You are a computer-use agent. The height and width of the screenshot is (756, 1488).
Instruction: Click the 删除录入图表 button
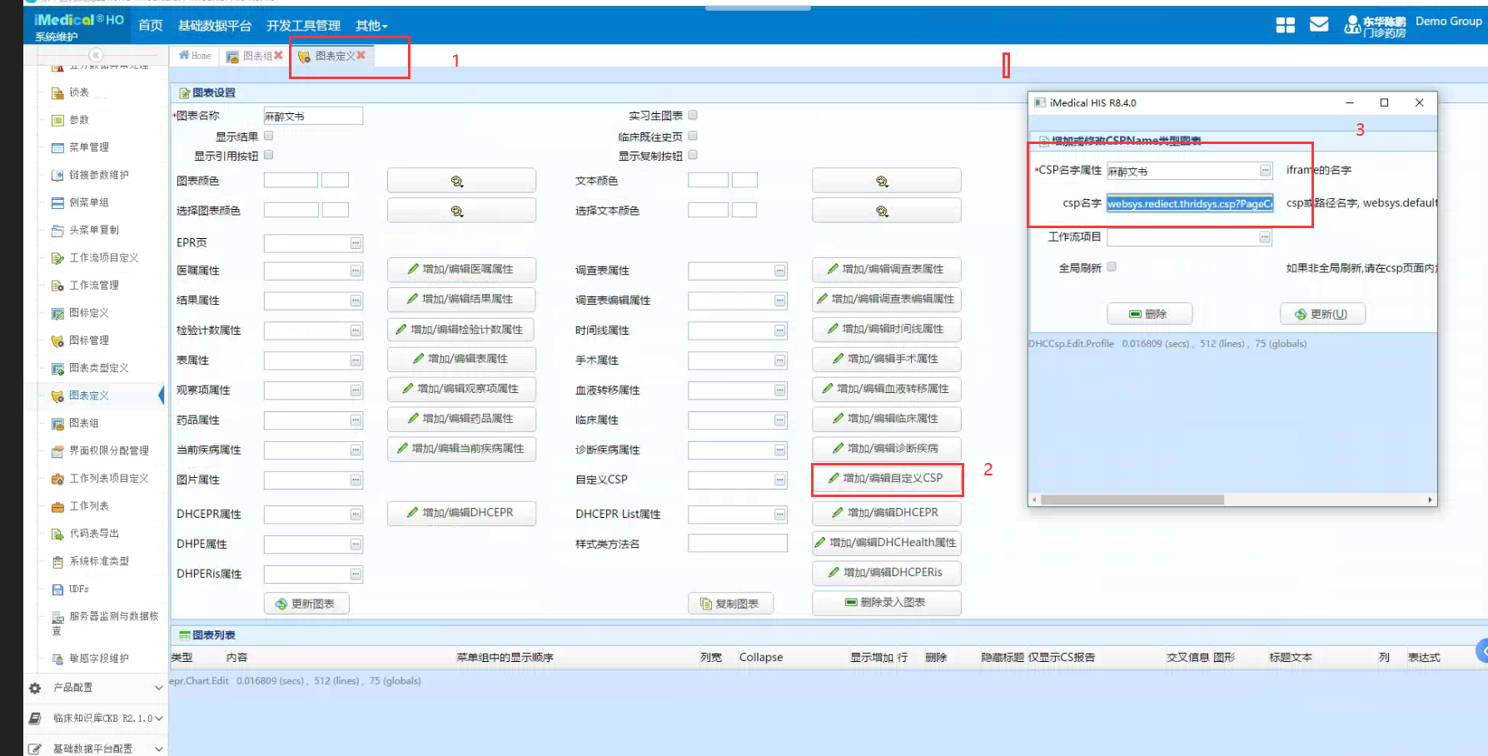[x=887, y=602]
